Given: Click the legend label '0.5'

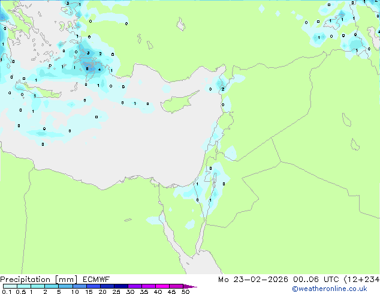Looking at the screenshot, I should [x=20, y=292].
